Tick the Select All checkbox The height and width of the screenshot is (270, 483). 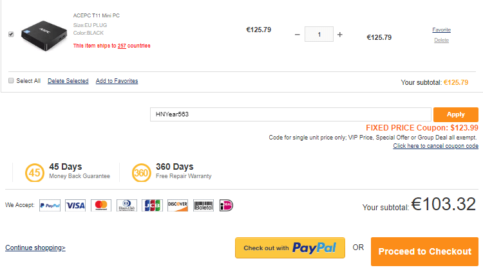[x=11, y=81]
